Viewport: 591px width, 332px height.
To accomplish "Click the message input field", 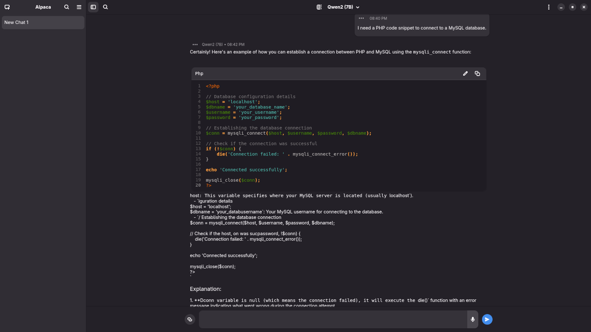I will [x=333, y=319].
